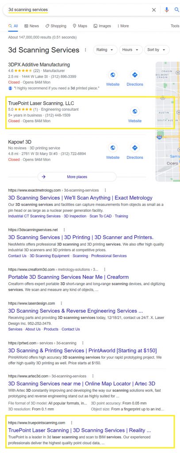Click the More places button
Image resolution: width=180 pixels, height=453 pixels.
click(77, 177)
